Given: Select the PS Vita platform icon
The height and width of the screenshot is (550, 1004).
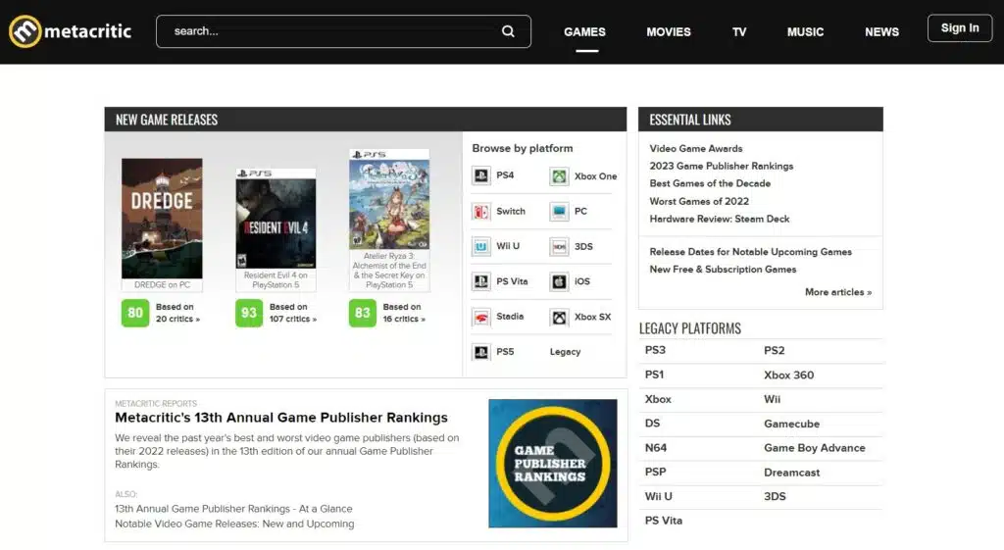Looking at the screenshot, I should point(480,281).
